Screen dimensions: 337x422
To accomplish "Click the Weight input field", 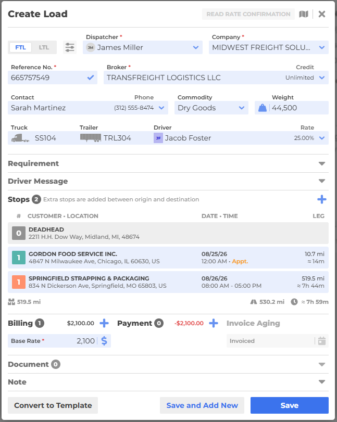I will [x=298, y=108].
